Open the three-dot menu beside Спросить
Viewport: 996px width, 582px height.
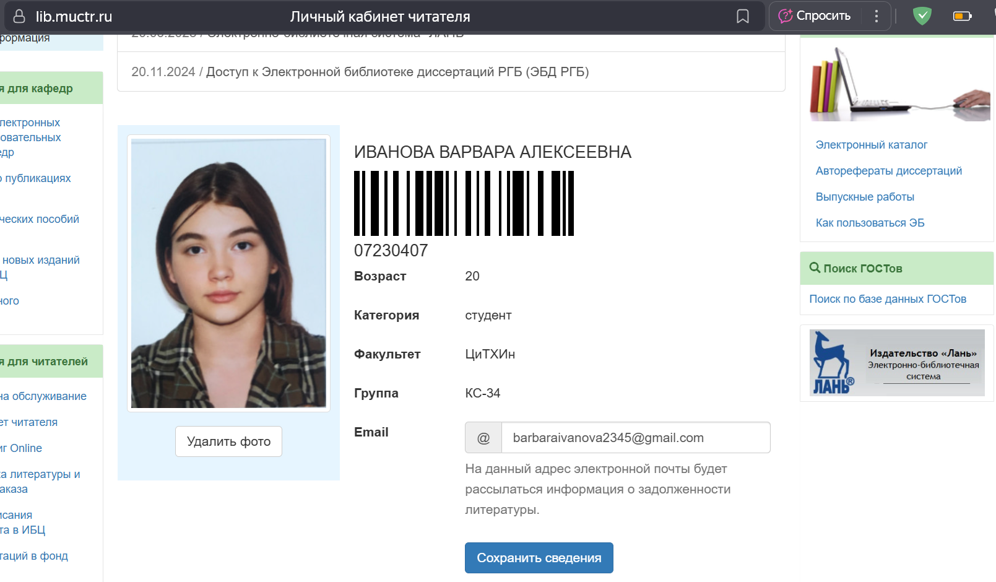click(x=876, y=16)
